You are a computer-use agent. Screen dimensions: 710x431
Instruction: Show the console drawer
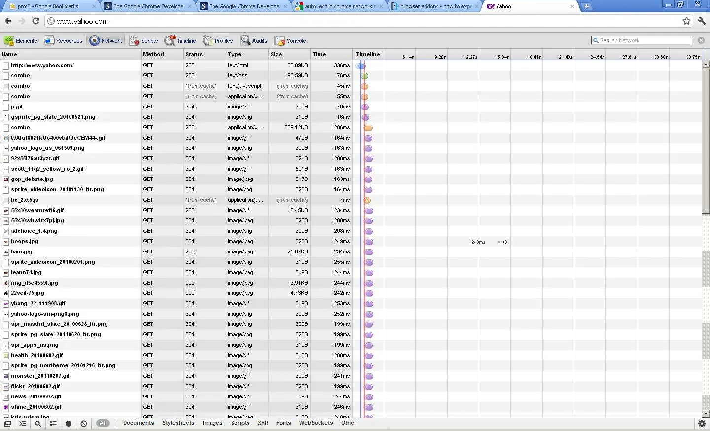(23, 424)
